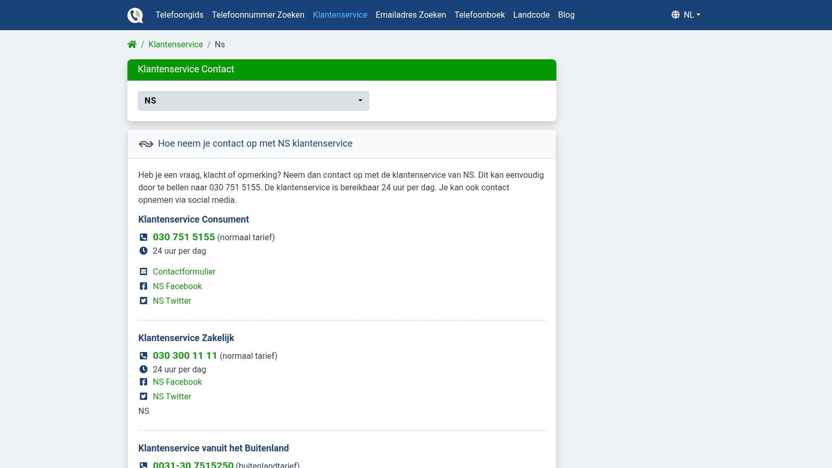832x468 pixels.
Task: Click Twitter icon in Consument section
Action: (144, 301)
